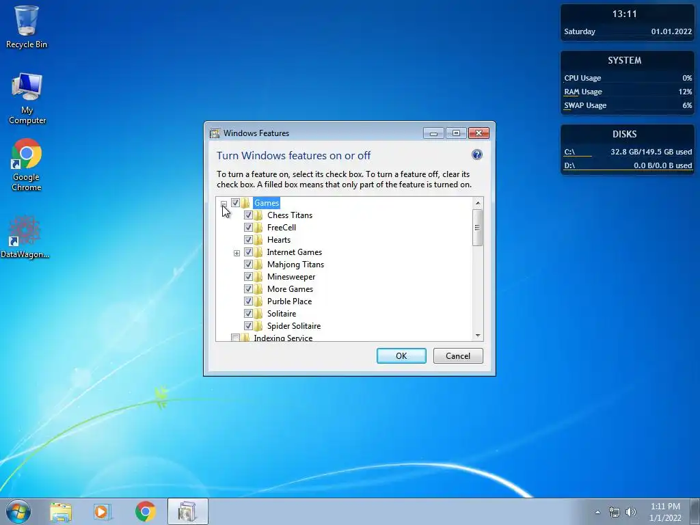Click the volume speaker tray icon
This screenshot has width=700, height=525.
click(x=630, y=512)
